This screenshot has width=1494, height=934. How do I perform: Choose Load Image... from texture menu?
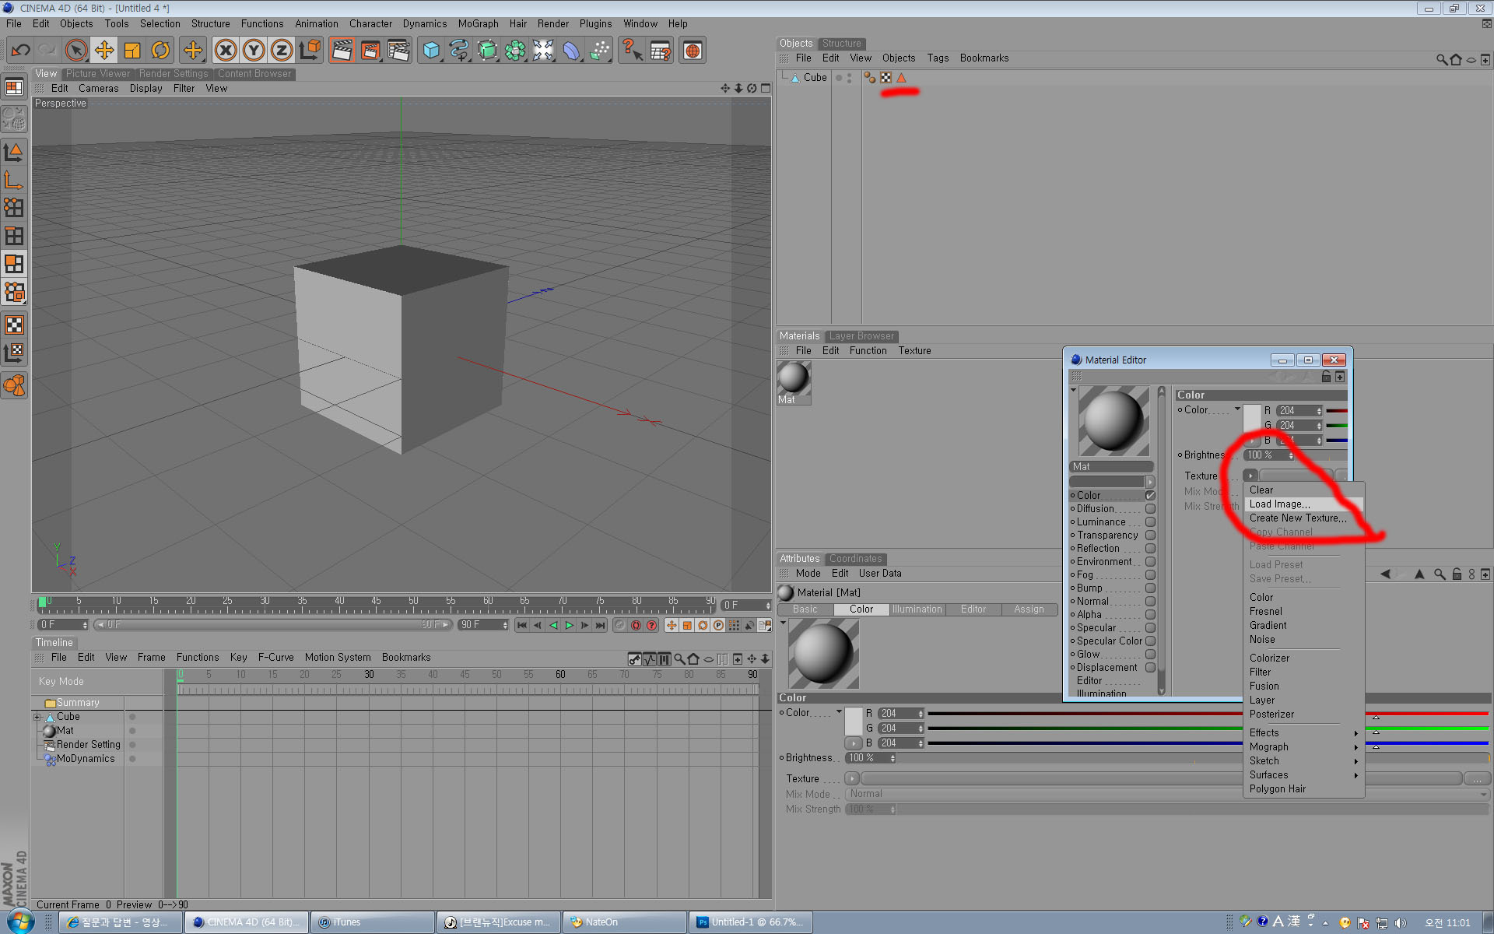coord(1303,504)
